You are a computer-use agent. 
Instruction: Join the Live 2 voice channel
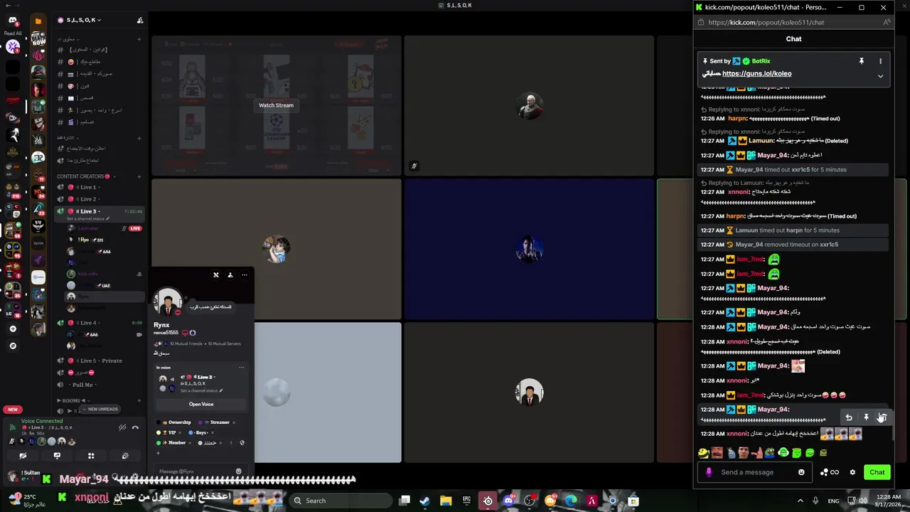(100, 199)
